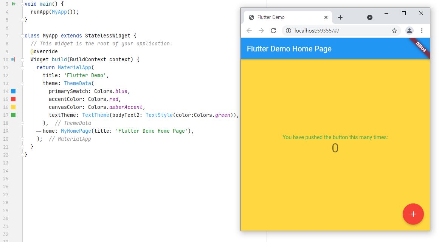Click the StatelessWidget keyword
The image size is (439, 242).
coord(108,36)
